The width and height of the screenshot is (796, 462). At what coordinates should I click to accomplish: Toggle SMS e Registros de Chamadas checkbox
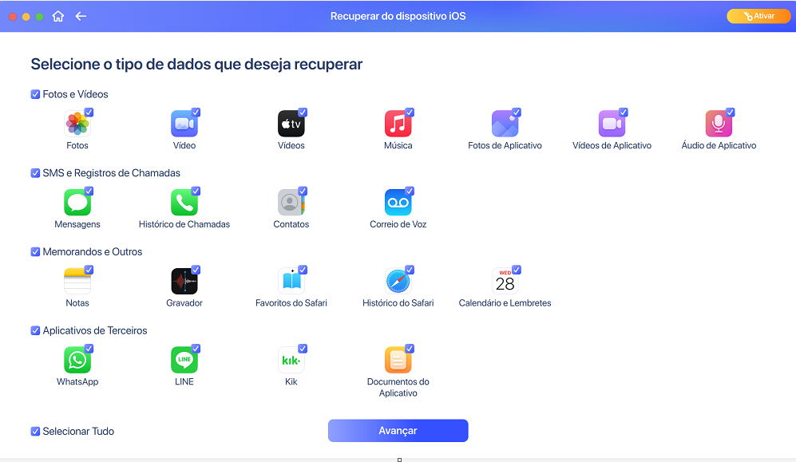tap(35, 173)
